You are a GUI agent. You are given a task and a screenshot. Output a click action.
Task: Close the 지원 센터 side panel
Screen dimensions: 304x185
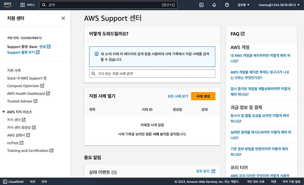(63, 18)
